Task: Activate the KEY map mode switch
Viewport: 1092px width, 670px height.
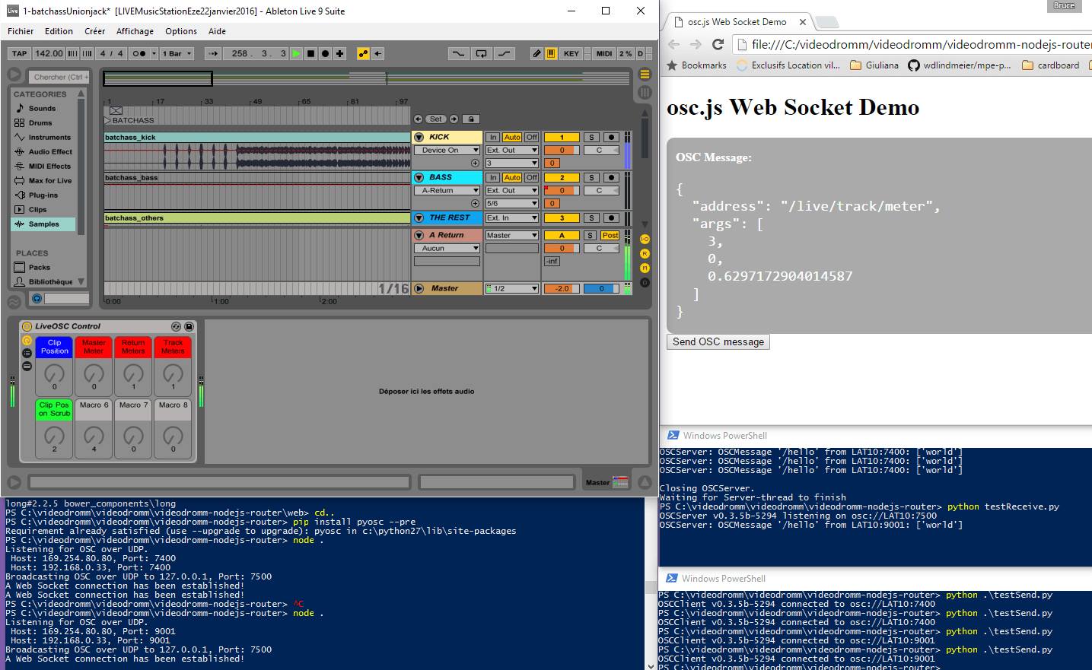Action: coord(571,53)
